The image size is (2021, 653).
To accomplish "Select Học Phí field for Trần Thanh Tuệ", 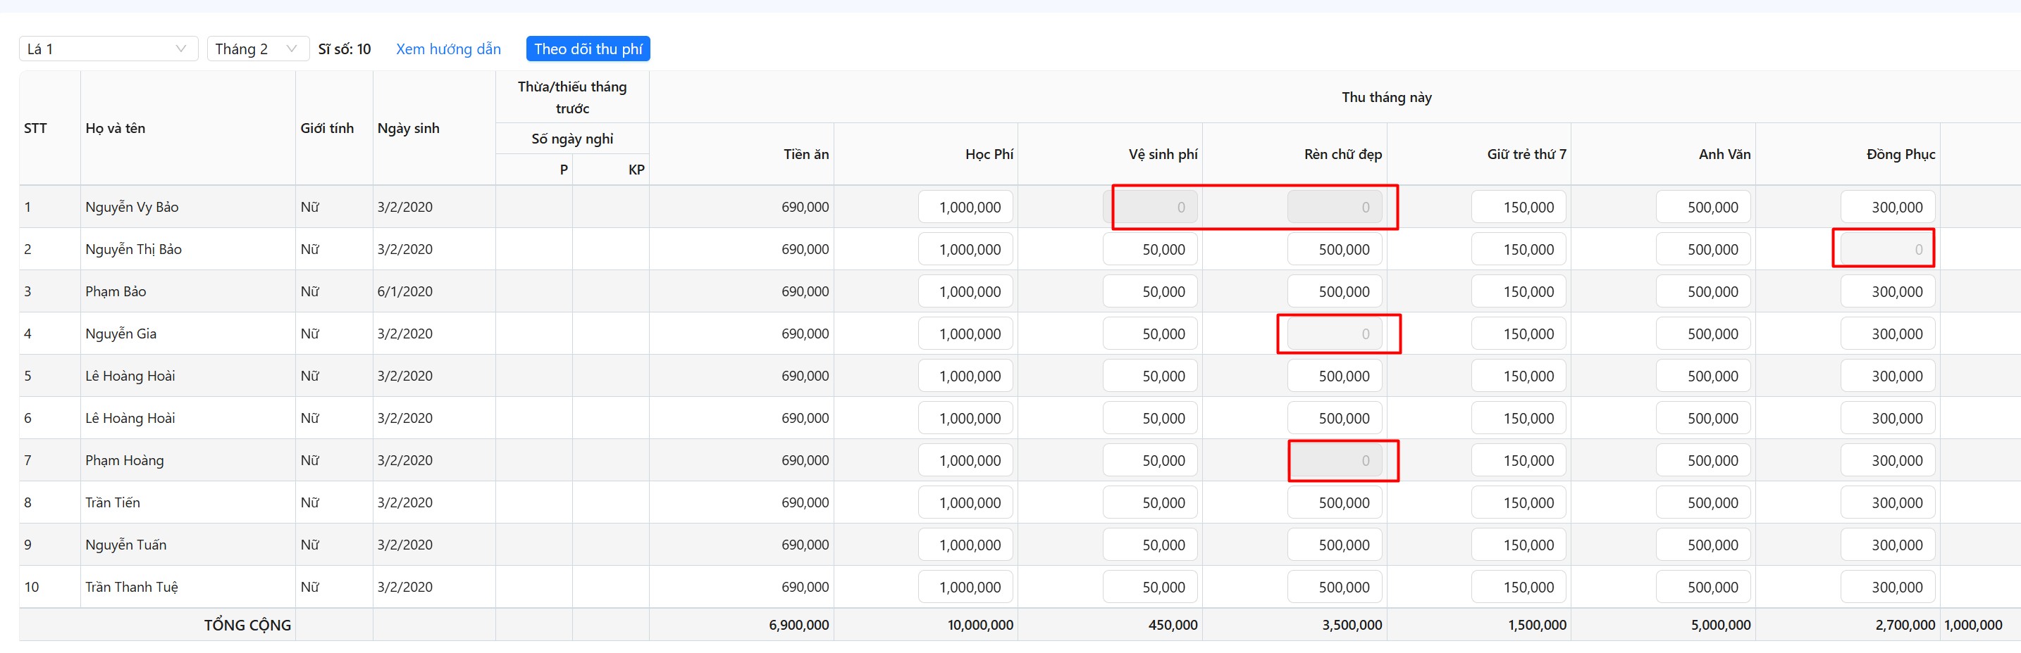I will pyautogui.click(x=965, y=588).
